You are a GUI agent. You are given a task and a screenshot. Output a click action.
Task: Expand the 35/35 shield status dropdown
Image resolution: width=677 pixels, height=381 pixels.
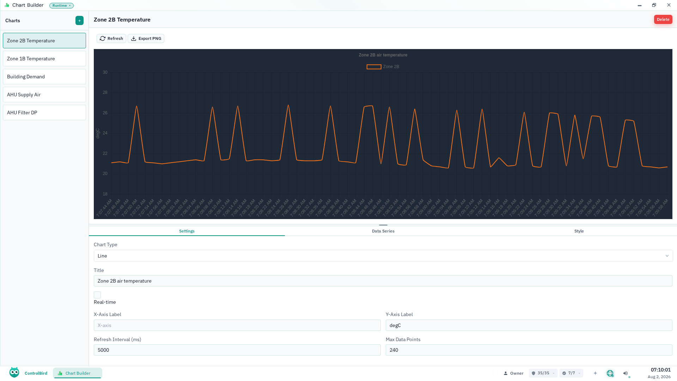543,373
